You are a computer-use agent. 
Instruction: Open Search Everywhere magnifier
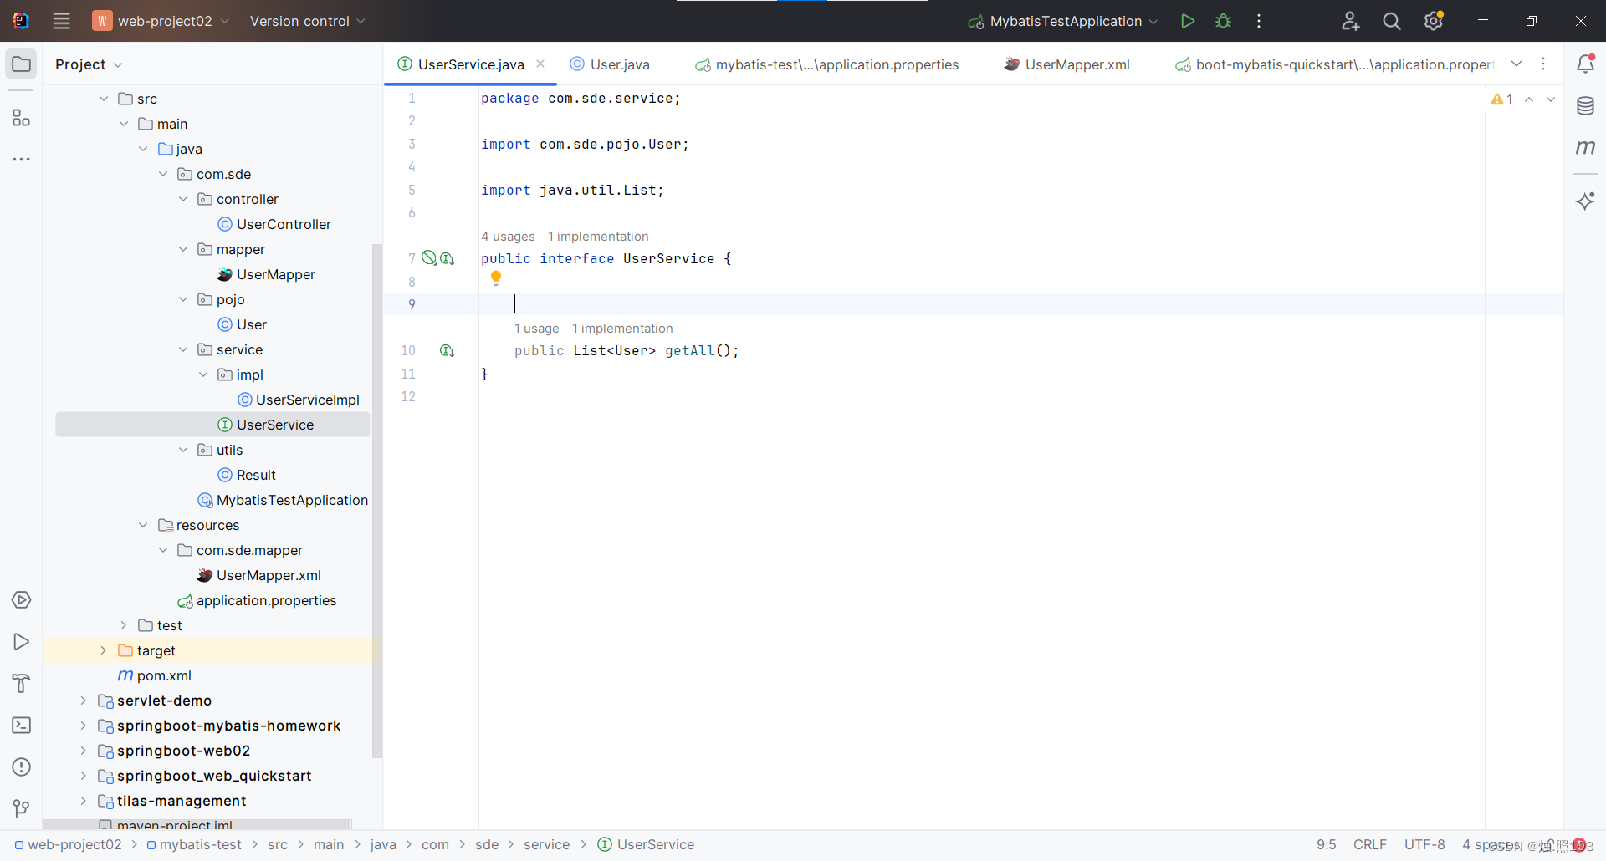[x=1392, y=21]
